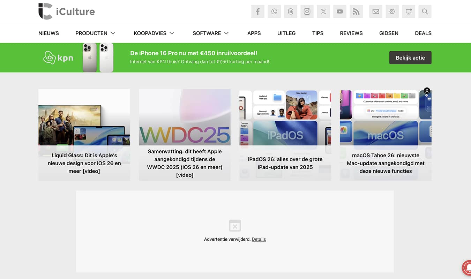Click the iPadOS thumbnail image
471x279 pixels.
285,117
